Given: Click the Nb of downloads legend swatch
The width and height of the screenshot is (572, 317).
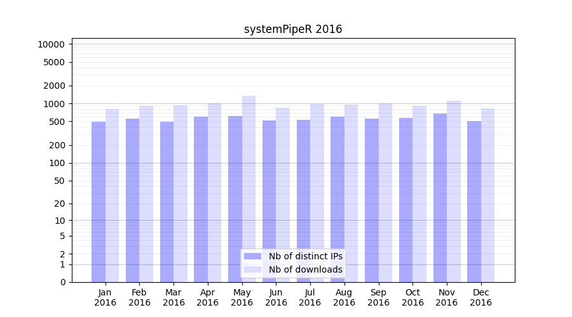Looking at the screenshot, I should tap(252, 269).
